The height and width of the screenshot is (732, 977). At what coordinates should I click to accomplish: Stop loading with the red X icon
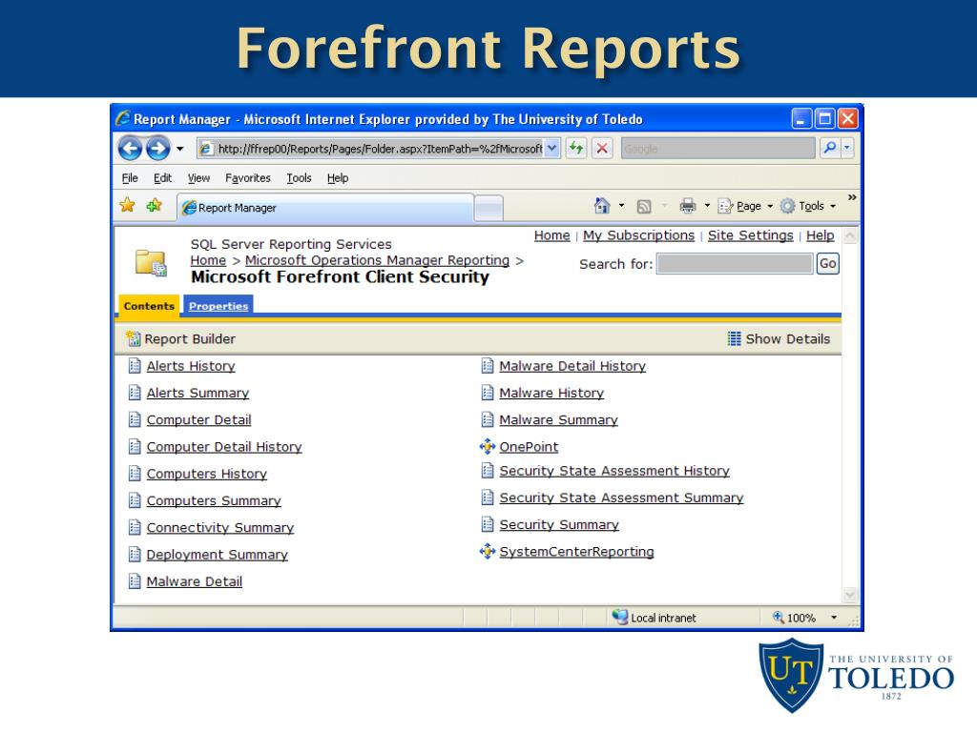click(602, 148)
